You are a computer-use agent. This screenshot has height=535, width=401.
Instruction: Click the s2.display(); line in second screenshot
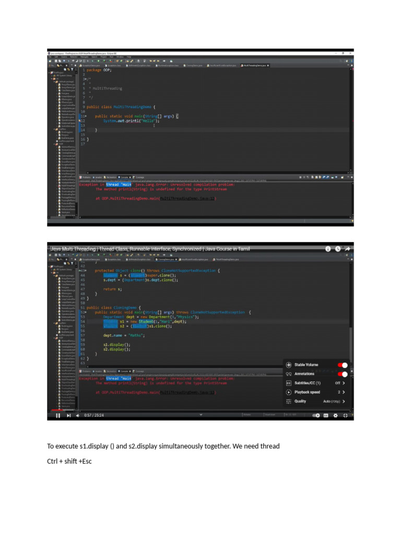116,350
